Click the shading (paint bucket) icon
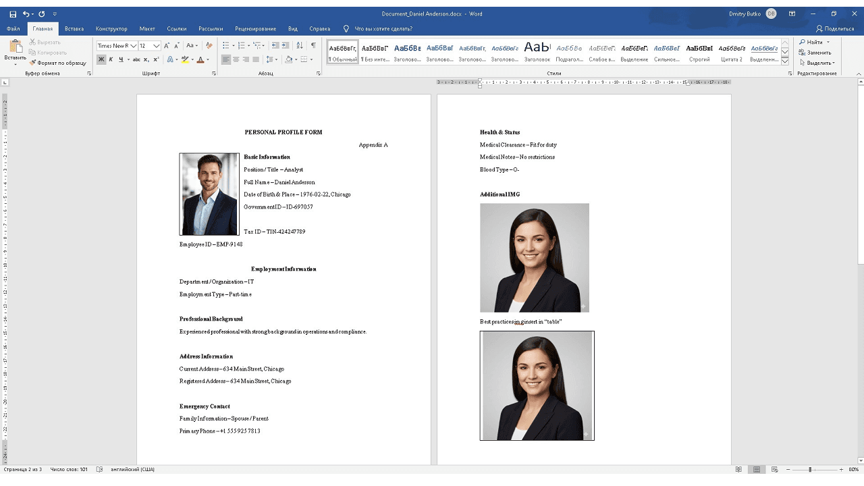 click(288, 60)
